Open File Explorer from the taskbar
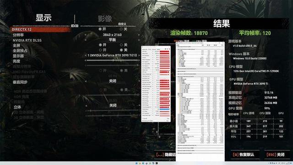 point(140,163)
